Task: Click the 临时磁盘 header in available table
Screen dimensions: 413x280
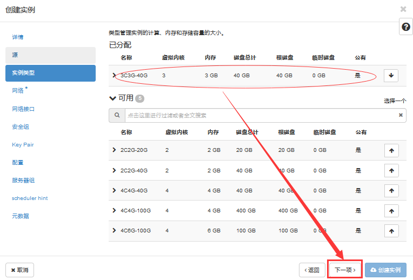Action: click(324, 132)
